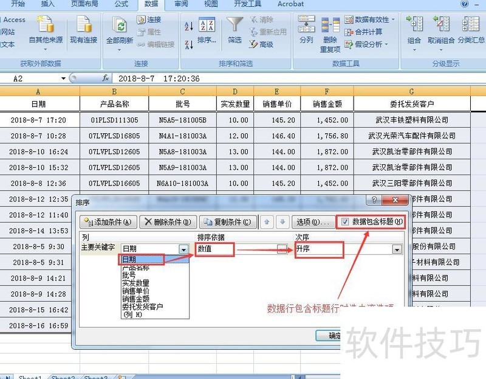Move sort condition down arrow
This screenshot has height=379, width=486.
coord(282,222)
